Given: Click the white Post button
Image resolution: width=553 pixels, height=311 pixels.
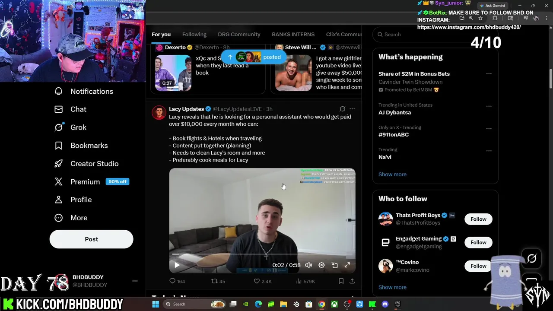Looking at the screenshot, I should (x=91, y=239).
